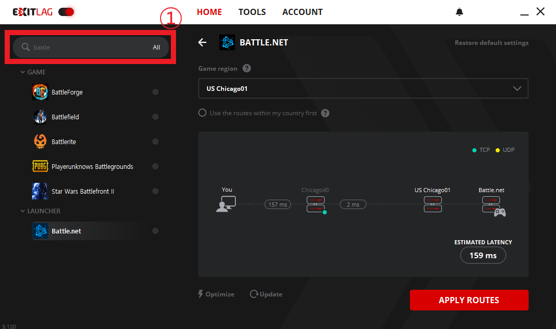Click the US Chicago01 server icon
This screenshot has width=556, height=329.
pos(433,205)
